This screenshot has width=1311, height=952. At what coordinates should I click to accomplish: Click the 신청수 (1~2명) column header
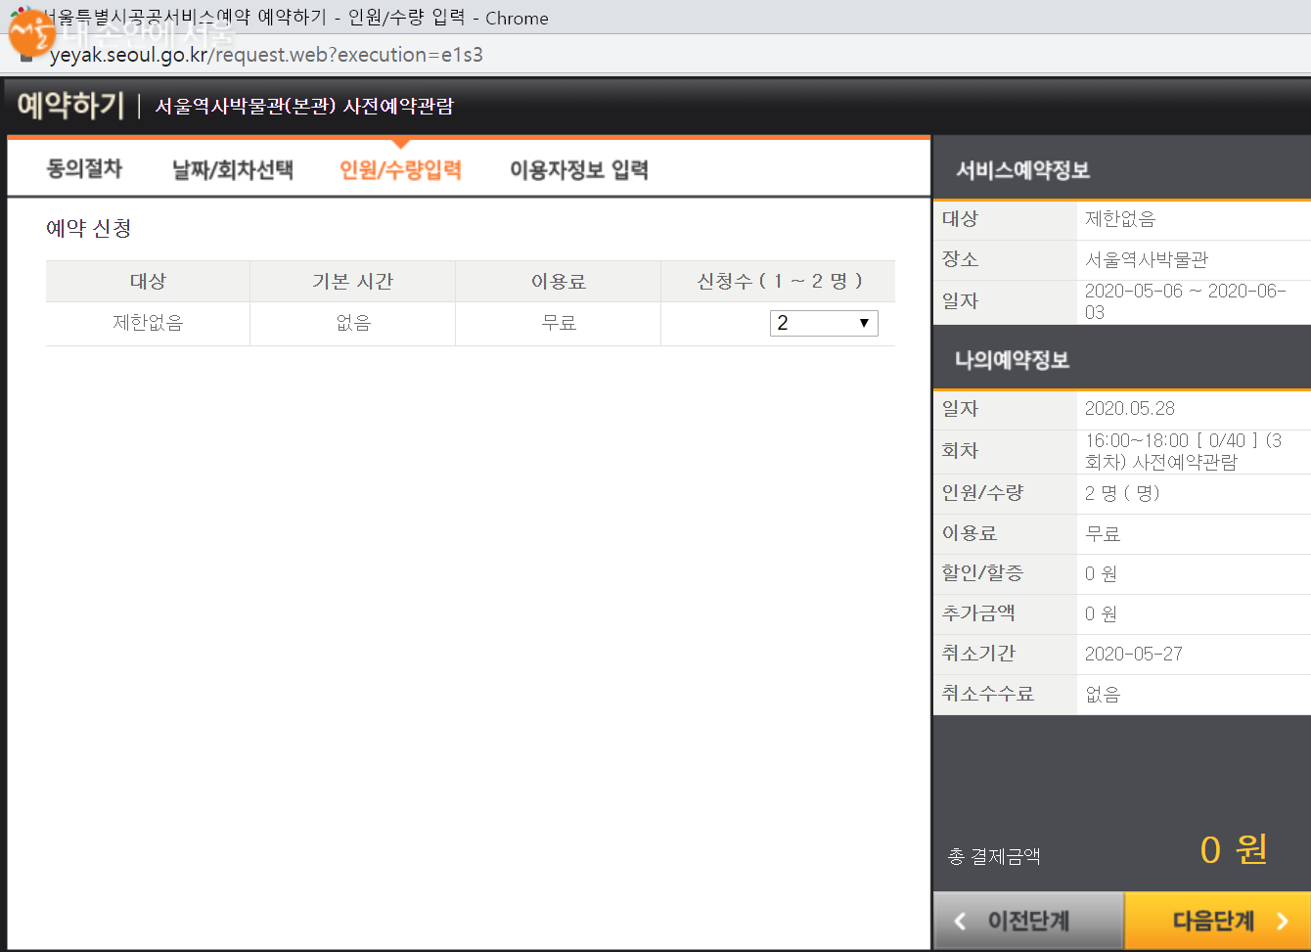tap(779, 281)
